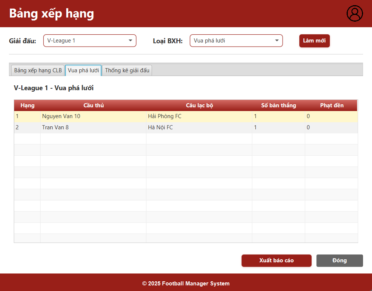Click the Phạt đền column header
This screenshot has height=291, width=372.
click(x=332, y=105)
